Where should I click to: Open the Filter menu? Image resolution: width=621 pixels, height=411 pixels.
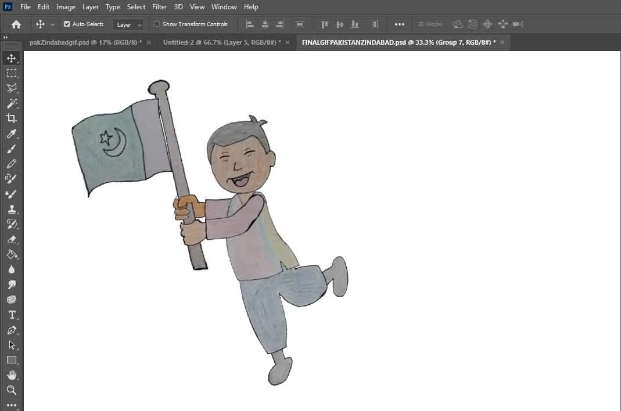pyautogui.click(x=160, y=7)
